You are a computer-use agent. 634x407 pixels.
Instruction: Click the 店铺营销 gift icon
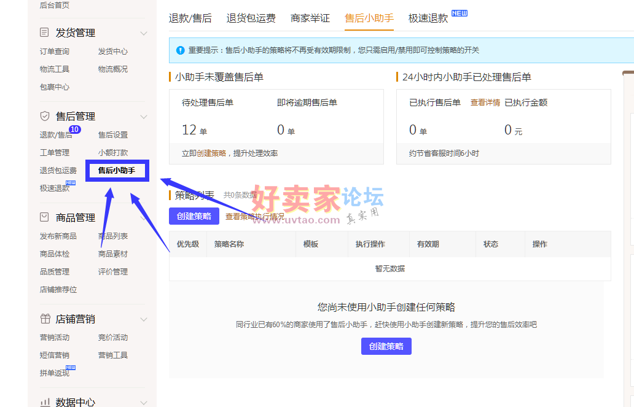tap(44, 319)
